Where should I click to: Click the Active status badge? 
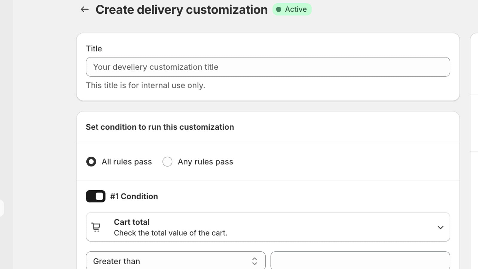click(292, 9)
